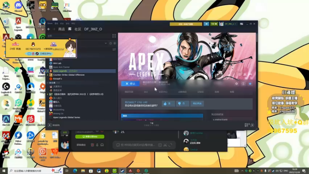Select Accounting in the library list
Screen dimensions: 309x174
coord(59,110)
